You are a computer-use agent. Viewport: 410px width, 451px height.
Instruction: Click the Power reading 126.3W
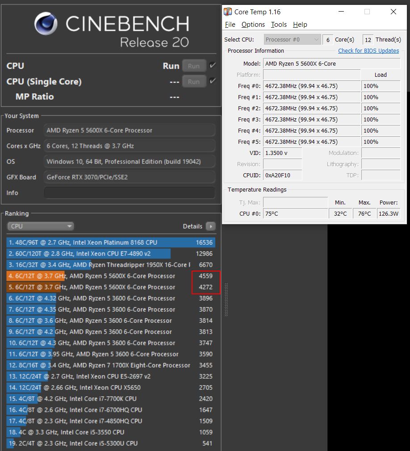389,214
